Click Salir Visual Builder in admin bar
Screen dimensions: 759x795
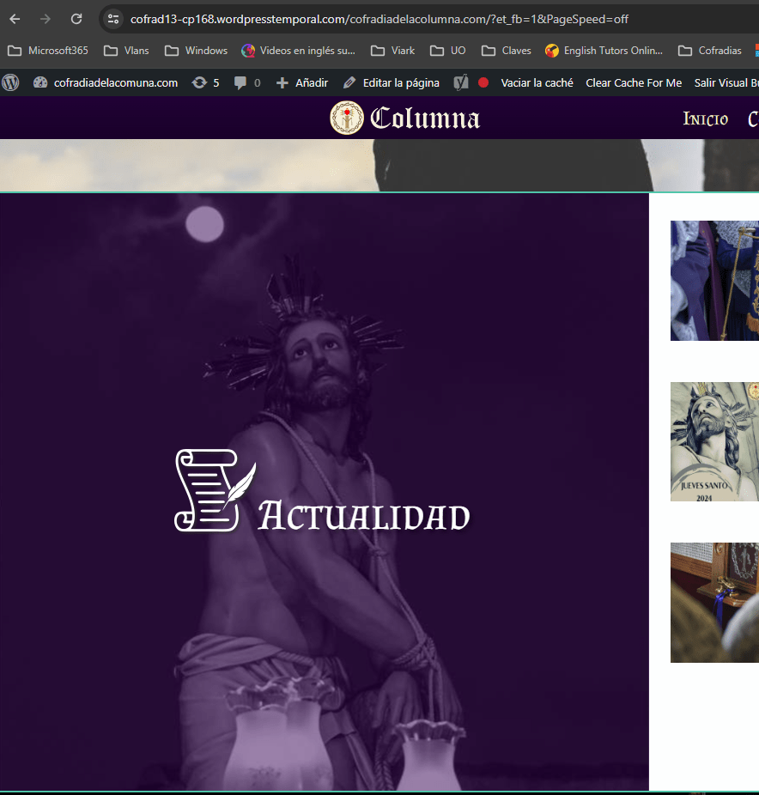pos(726,82)
